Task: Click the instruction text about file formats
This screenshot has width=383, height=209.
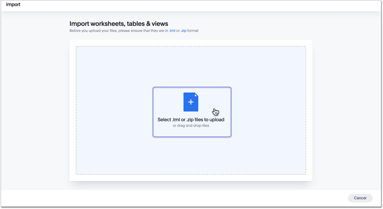Action: (134, 31)
